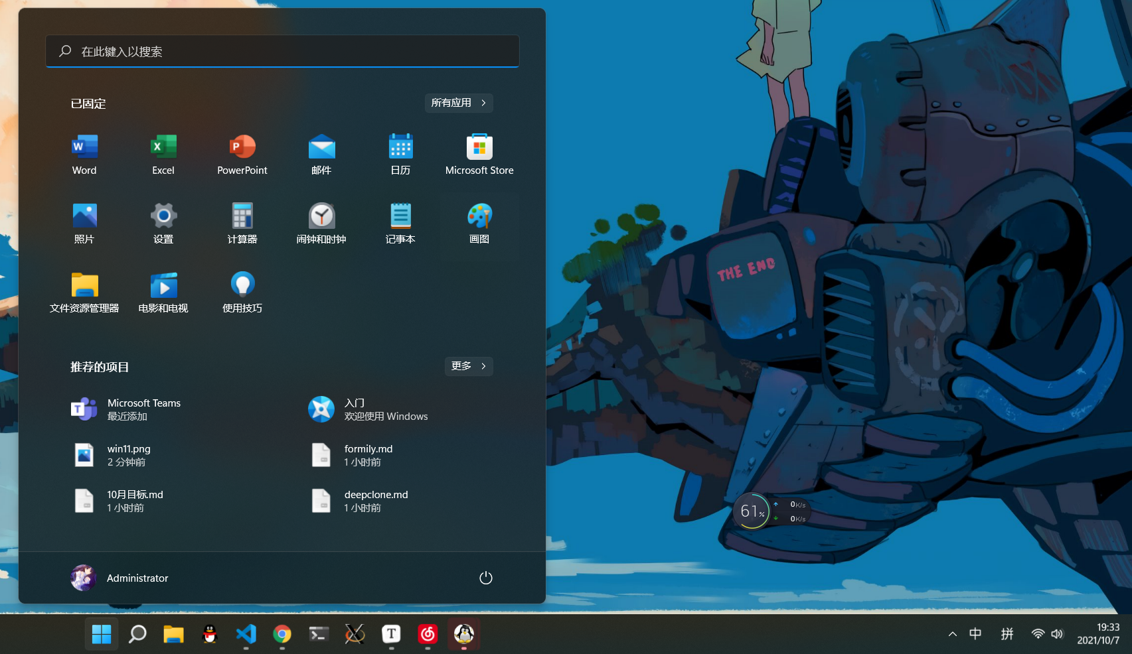Open the 邮件 mail app
Viewport: 1132px width, 654px height.
click(321, 155)
